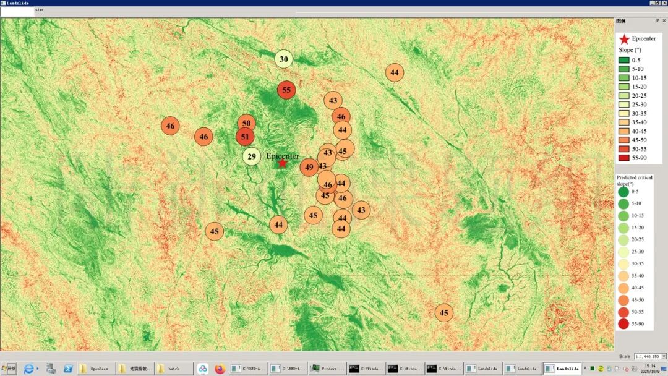Screen dimensions: 668x376
Task: Click the 0-5 slope green legend swatch
Action: [x=623, y=60]
